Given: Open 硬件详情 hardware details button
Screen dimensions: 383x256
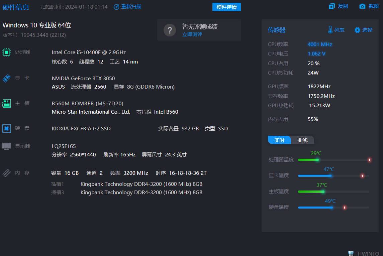Looking at the screenshot, I should pyautogui.click(x=226, y=7).
